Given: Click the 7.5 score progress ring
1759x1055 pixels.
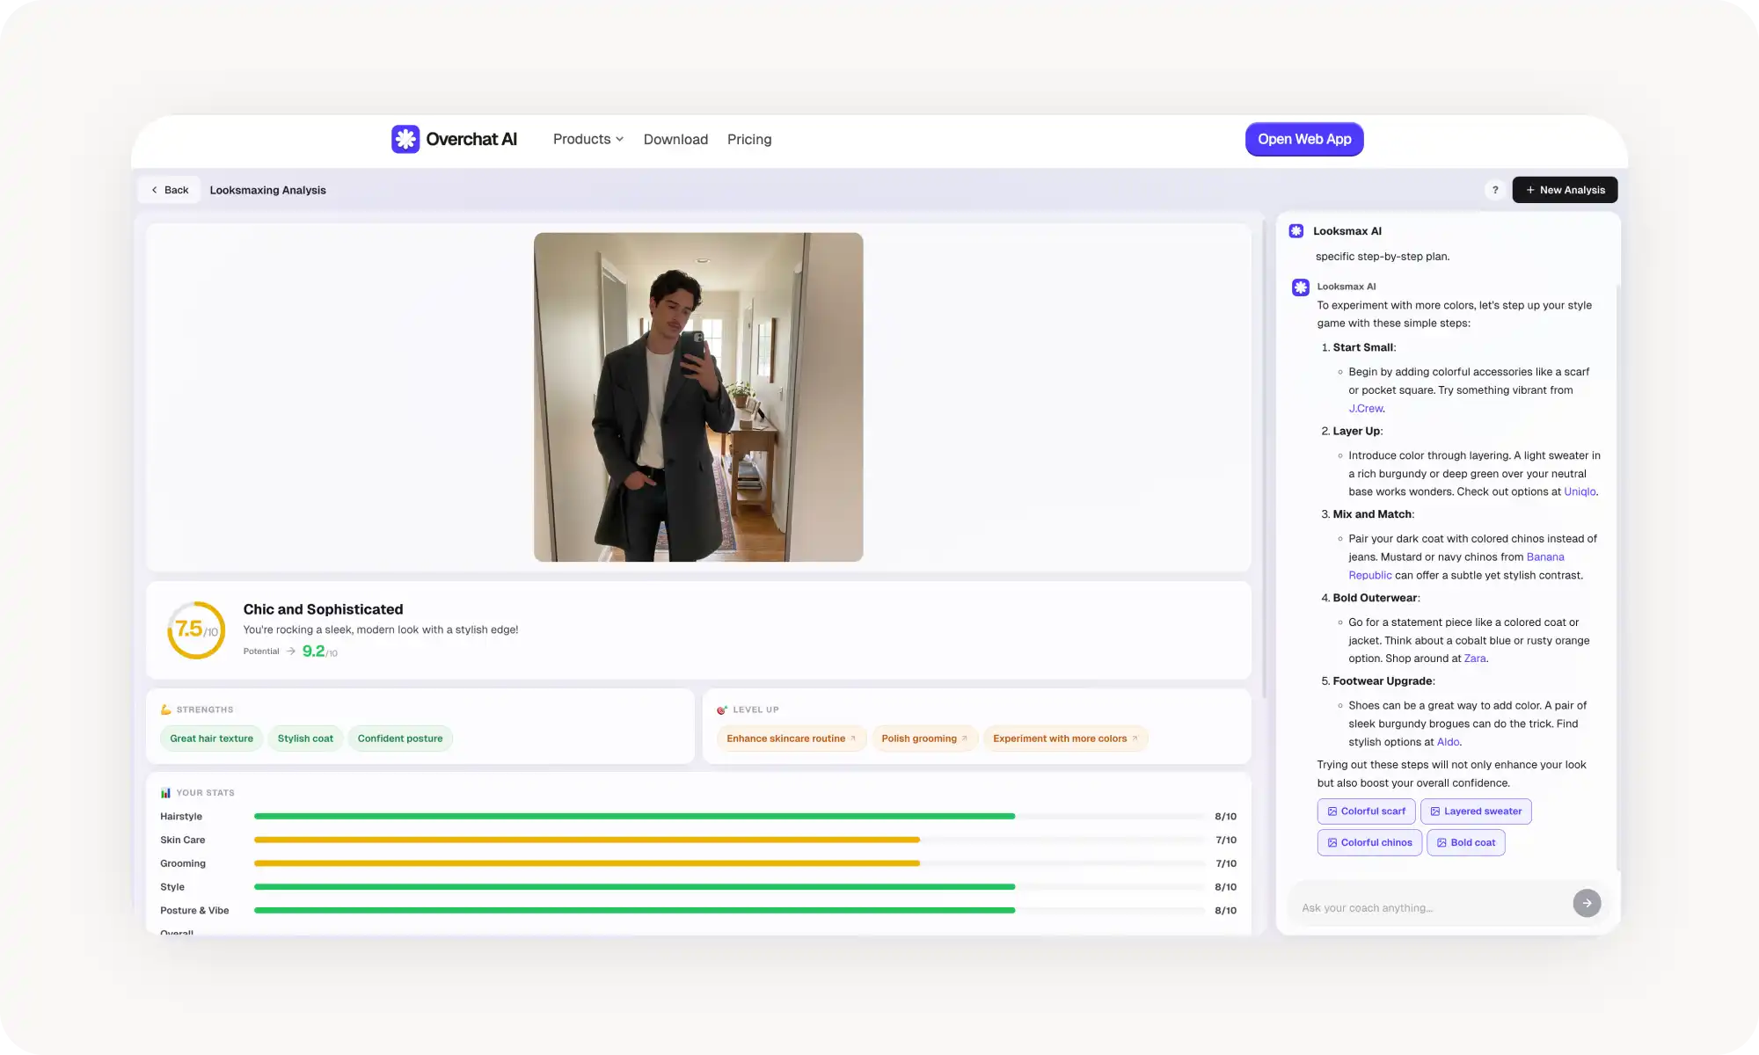Looking at the screenshot, I should click(195, 629).
